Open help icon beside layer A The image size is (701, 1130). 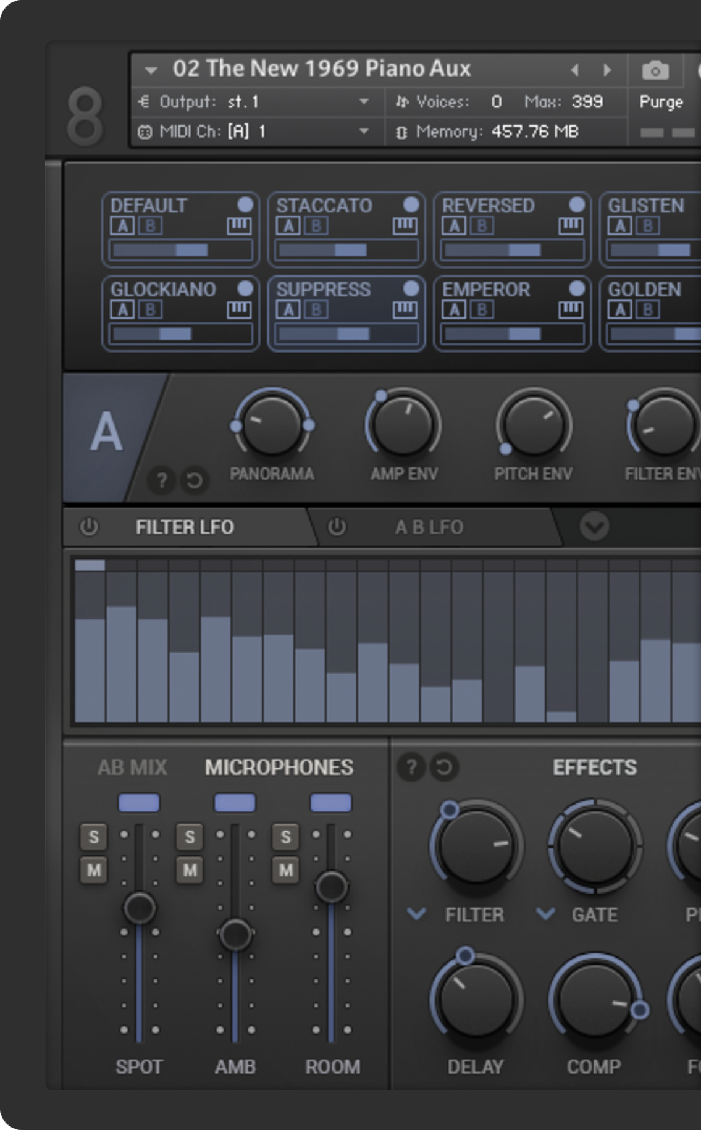tap(162, 480)
